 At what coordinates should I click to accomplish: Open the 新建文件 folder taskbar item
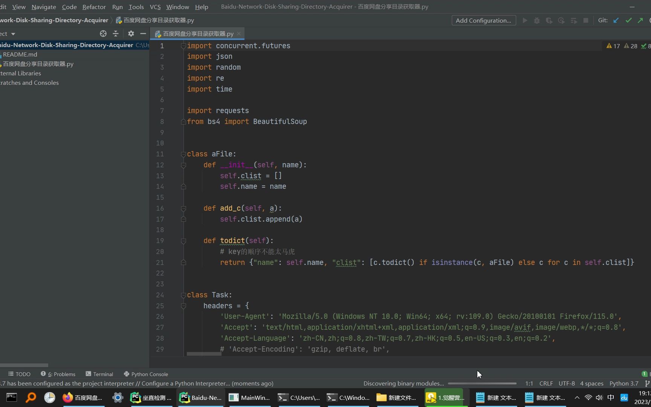[x=396, y=398]
